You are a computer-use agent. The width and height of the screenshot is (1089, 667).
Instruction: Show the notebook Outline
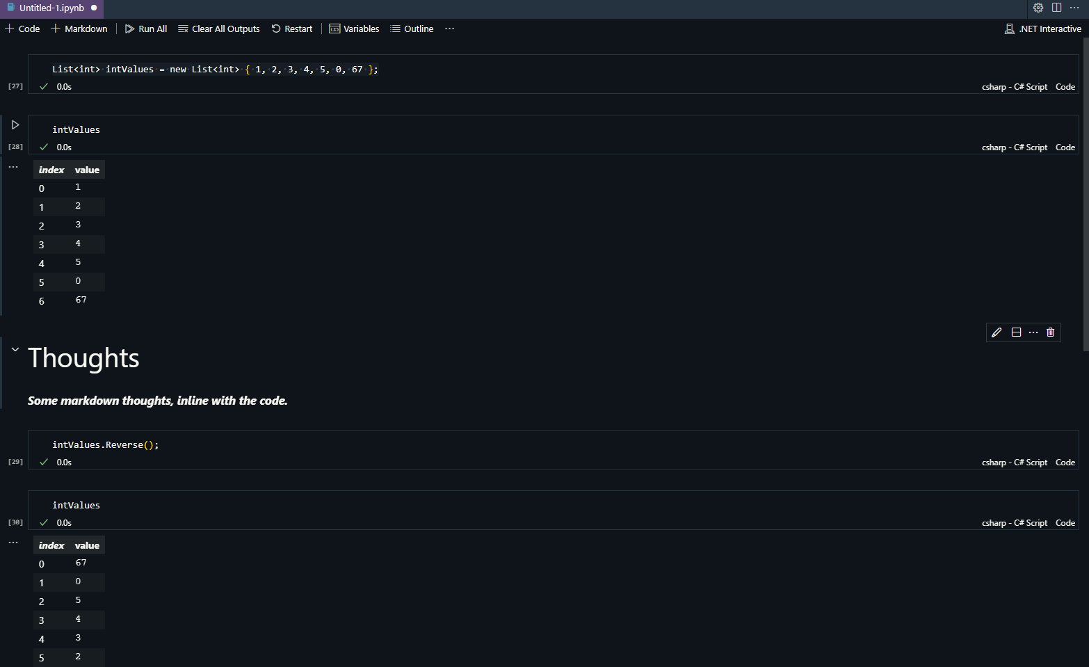(x=412, y=29)
